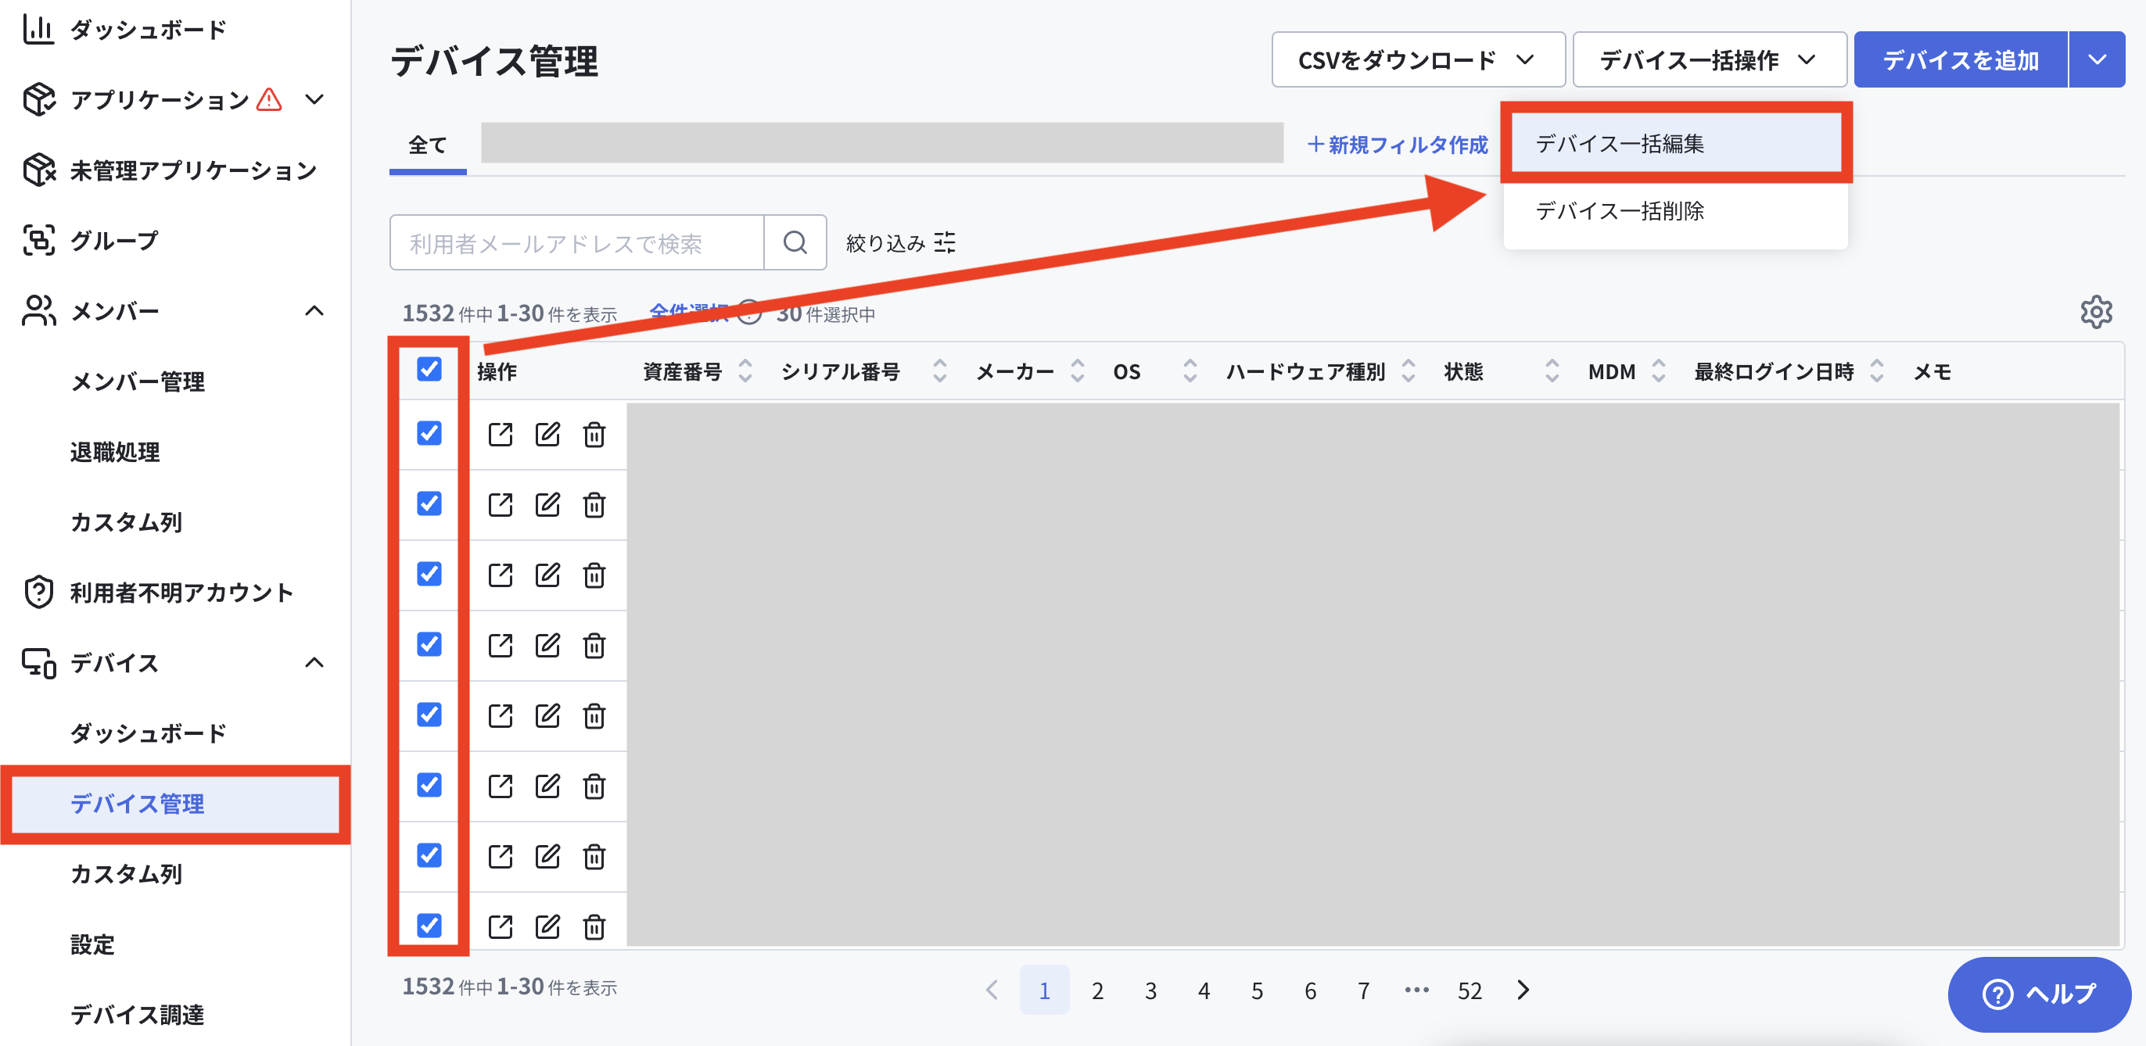Click edit pencil icon in second device row
Screen dimensions: 2146x1046
pyautogui.click(x=547, y=505)
